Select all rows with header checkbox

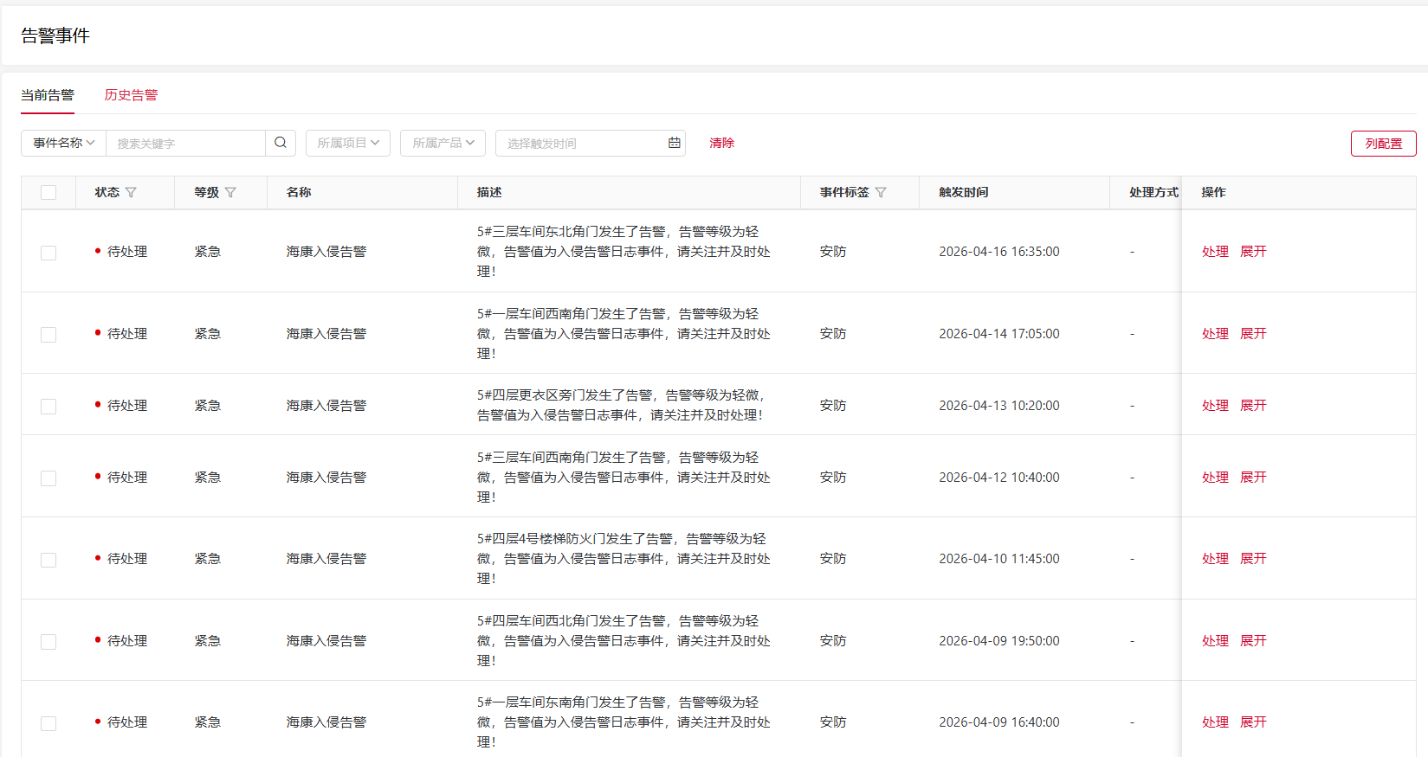point(48,192)
